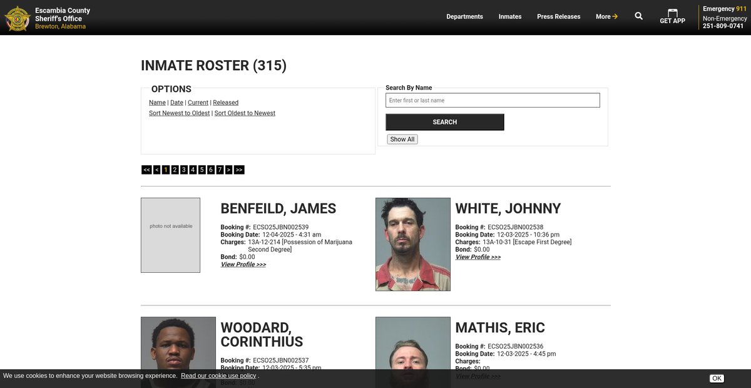751x388 pixels.
Task: Click the black SEARCH button
Action: [444, 122]
